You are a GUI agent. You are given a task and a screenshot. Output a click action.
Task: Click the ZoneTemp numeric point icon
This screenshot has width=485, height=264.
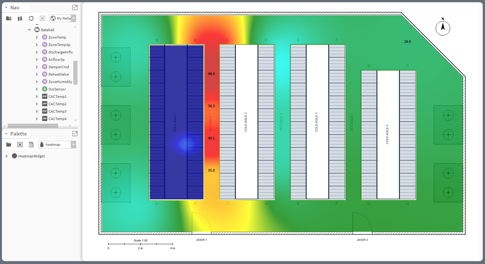coord(45,37)
